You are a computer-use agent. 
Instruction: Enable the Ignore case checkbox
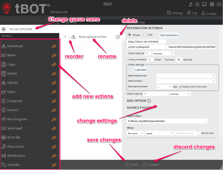[x=199, y=133]
